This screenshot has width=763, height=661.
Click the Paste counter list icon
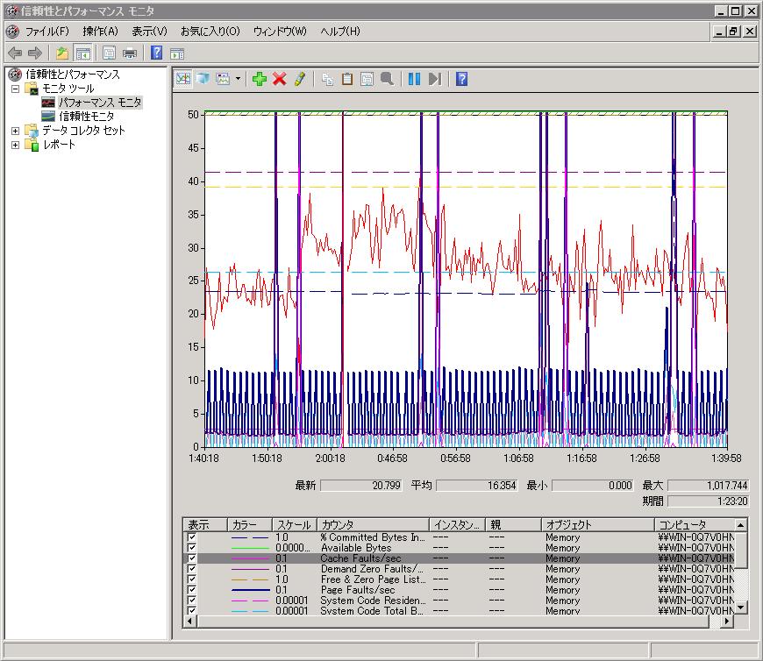[x=347, y=79]
